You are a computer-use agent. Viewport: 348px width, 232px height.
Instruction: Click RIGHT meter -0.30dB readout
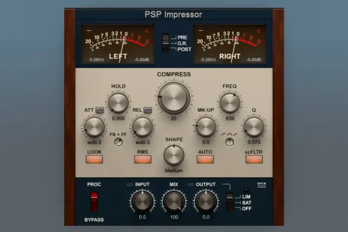coord(254,60)
